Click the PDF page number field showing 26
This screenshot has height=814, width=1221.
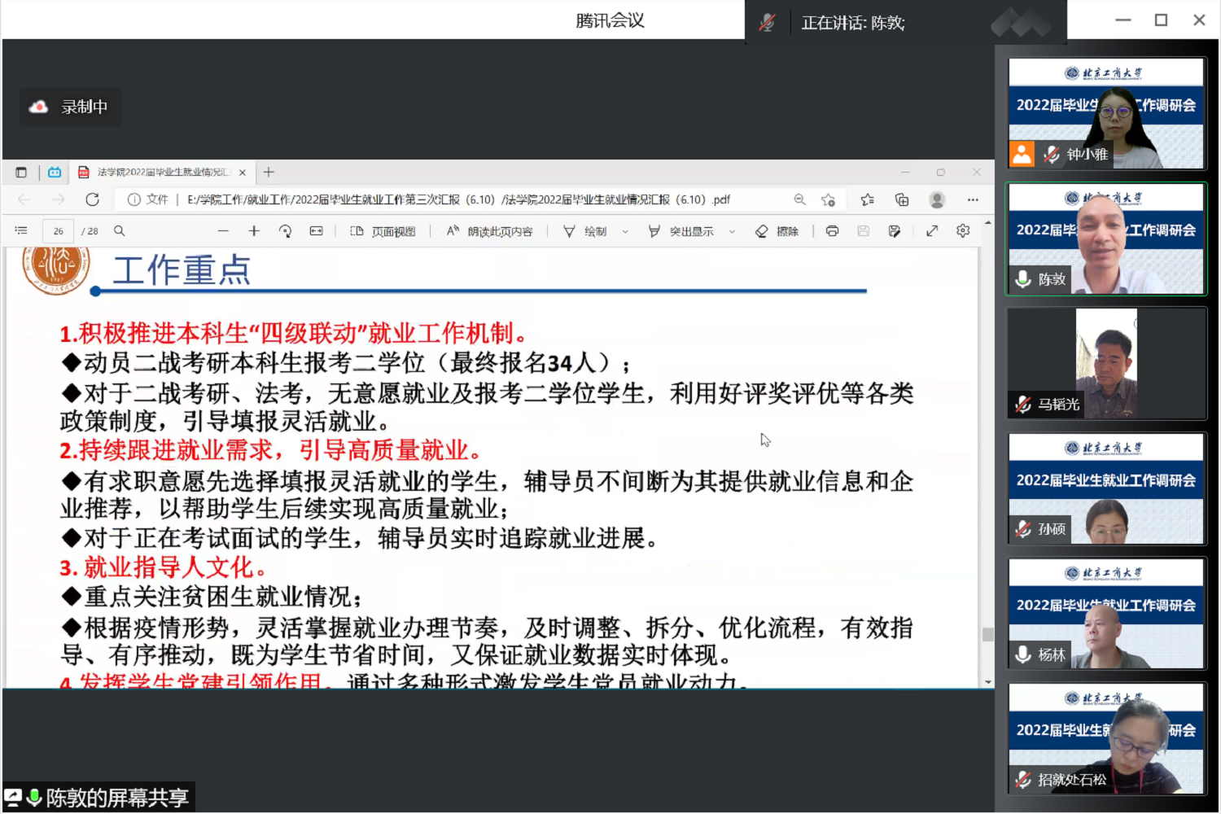pyautogui.click(x=59, y=231)
